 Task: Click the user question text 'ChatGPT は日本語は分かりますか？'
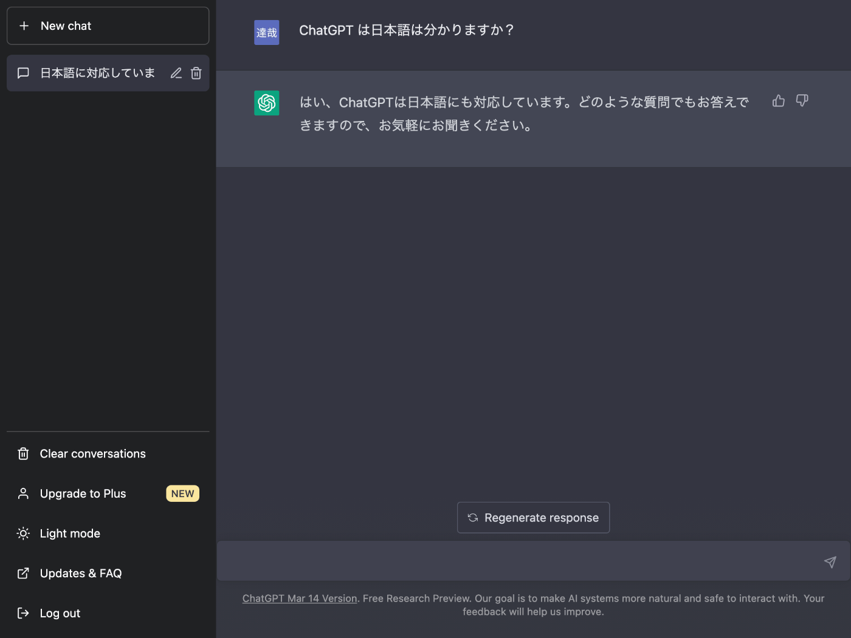coord(407,30)
